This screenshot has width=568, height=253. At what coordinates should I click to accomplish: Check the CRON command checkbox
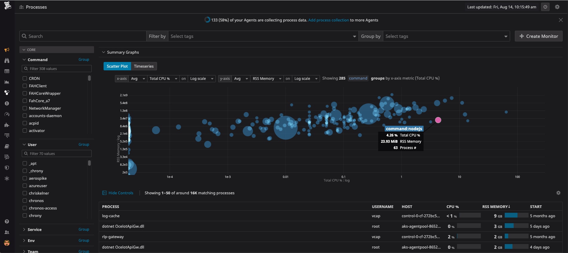point(25,78)
